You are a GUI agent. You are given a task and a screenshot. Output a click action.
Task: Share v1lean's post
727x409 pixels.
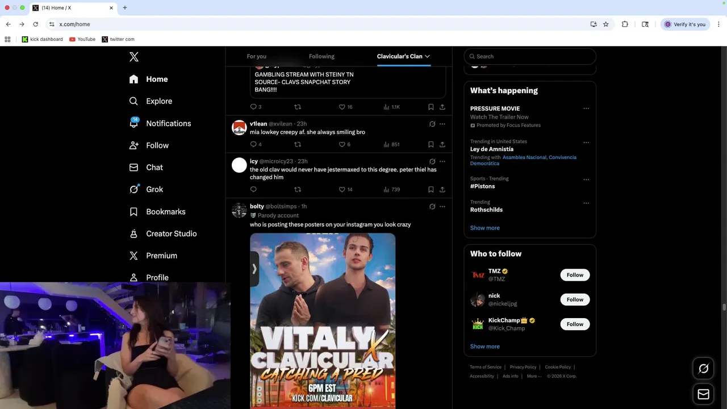click(x=442, y=144)
